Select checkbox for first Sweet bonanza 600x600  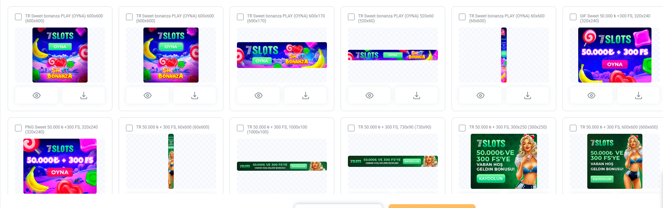pyautogui.click(x=18, y=17)
